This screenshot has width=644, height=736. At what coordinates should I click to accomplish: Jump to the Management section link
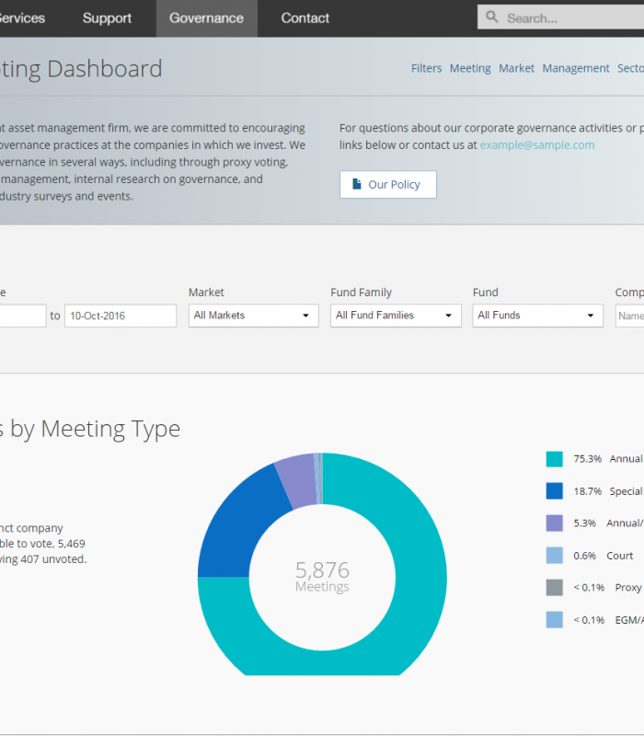(x=575, y=68)
